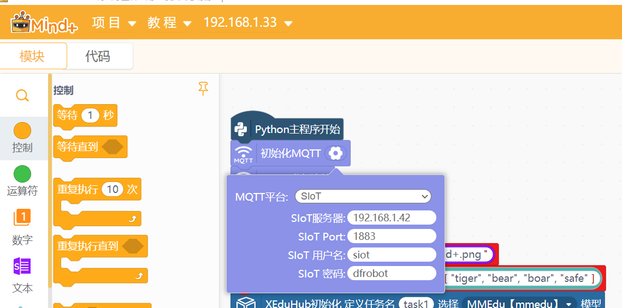The width and height of the screenshot is (622, 308).
Task: Select the 文本 category icon
Action: click(x=22, y=265)
